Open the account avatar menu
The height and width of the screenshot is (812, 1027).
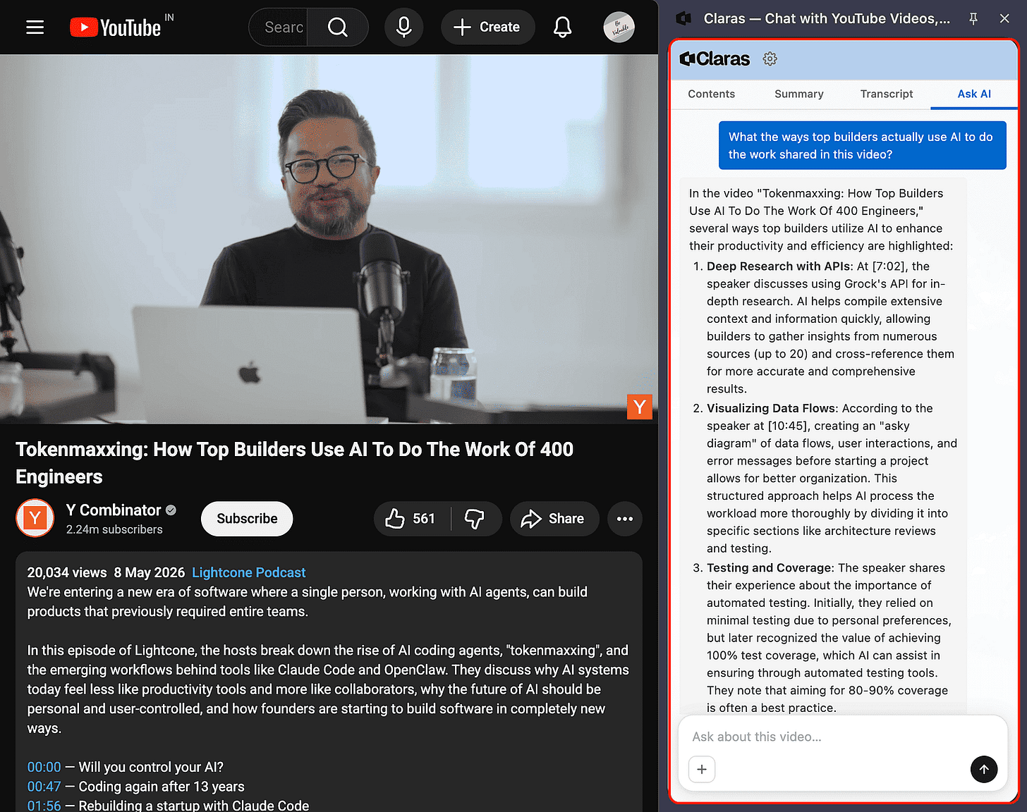(x=619, y=27)
